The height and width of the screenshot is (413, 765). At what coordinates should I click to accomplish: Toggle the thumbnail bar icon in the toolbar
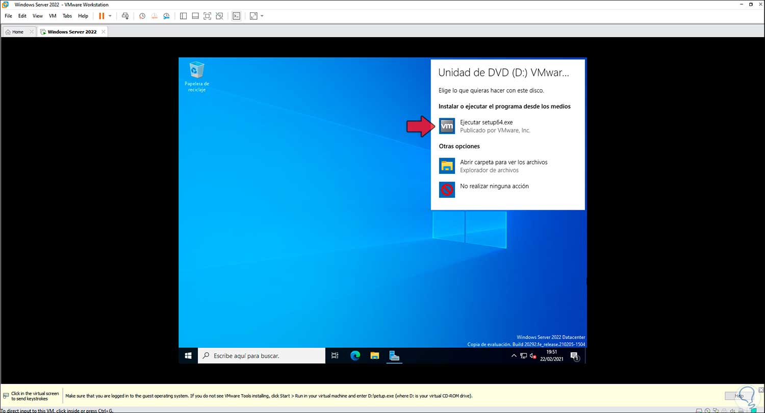coord(195,16)
